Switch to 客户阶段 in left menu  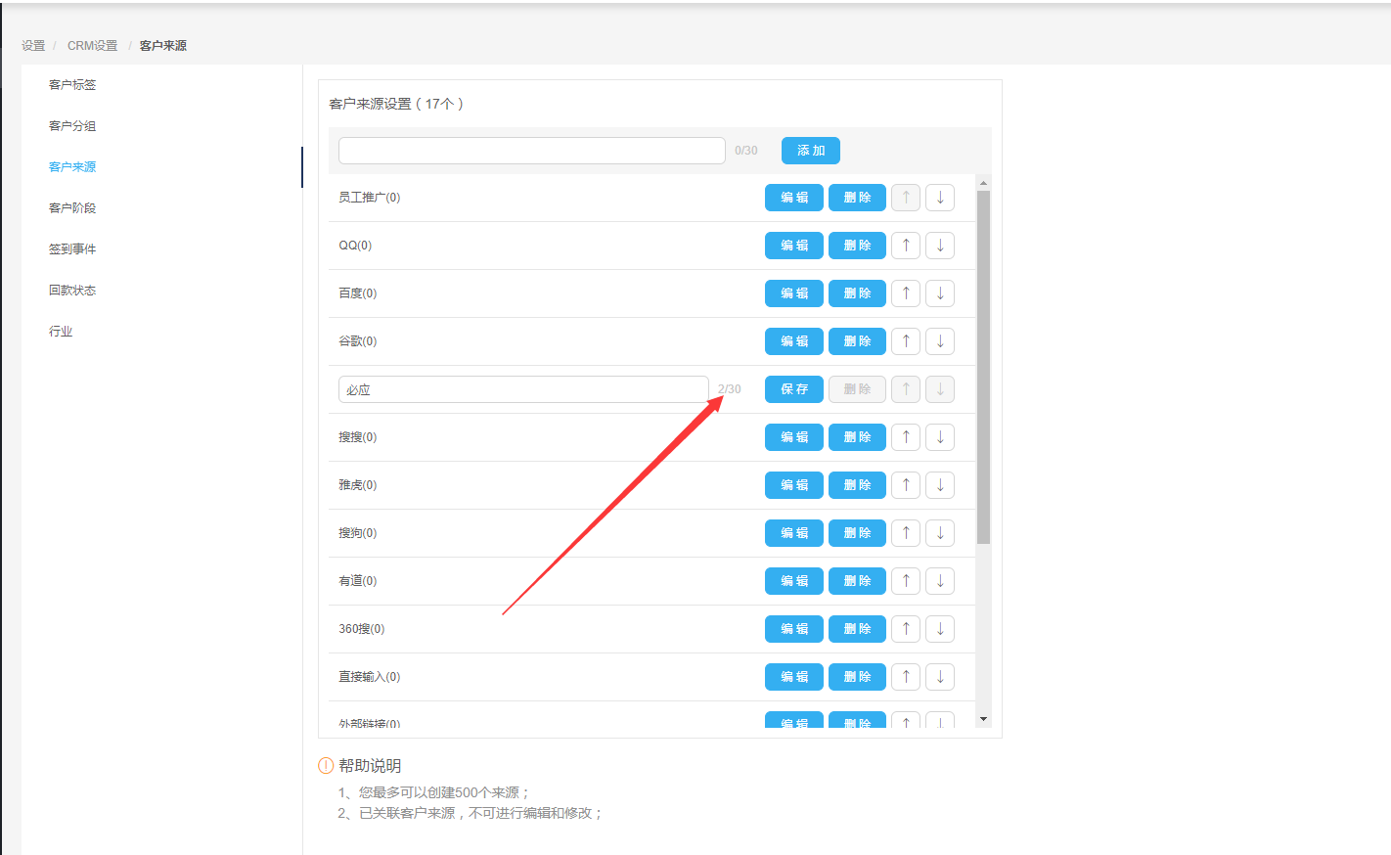(72, 208)
